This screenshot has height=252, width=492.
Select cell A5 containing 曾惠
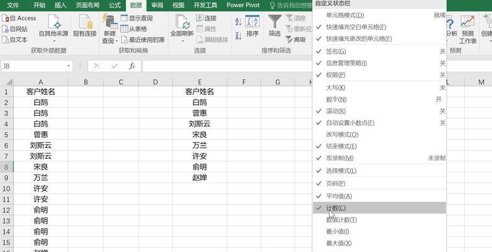point(41,135)
